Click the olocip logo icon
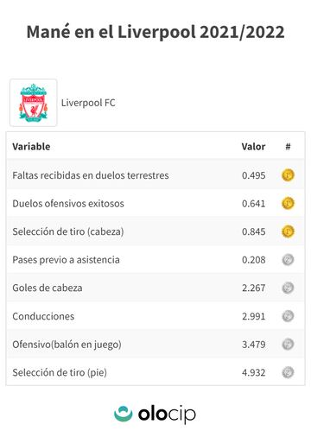The width and height of the screenshot is (311, 437). (124, 414)
